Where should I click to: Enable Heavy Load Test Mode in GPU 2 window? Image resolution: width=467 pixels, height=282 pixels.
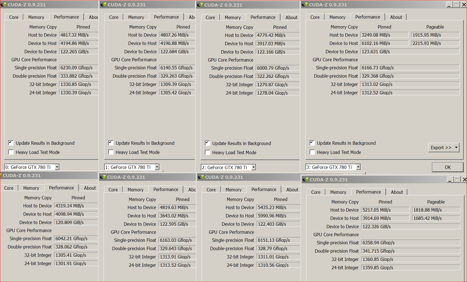pyautogui.click(x=207, y=152)
